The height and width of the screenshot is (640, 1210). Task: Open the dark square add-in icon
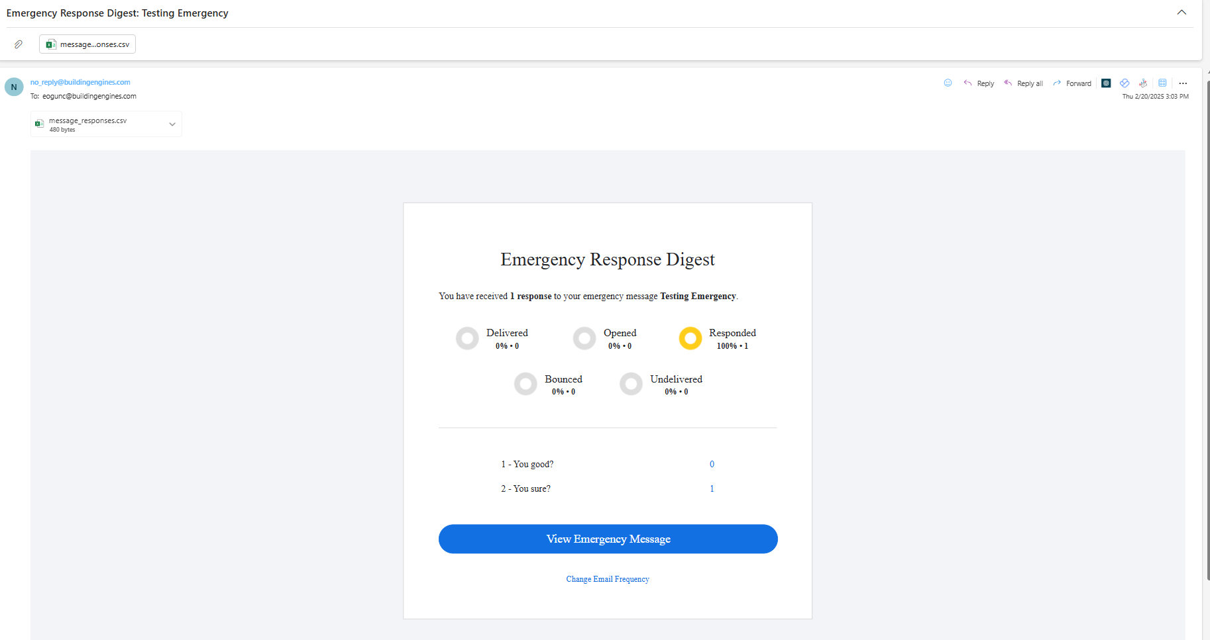(1106, 83)
